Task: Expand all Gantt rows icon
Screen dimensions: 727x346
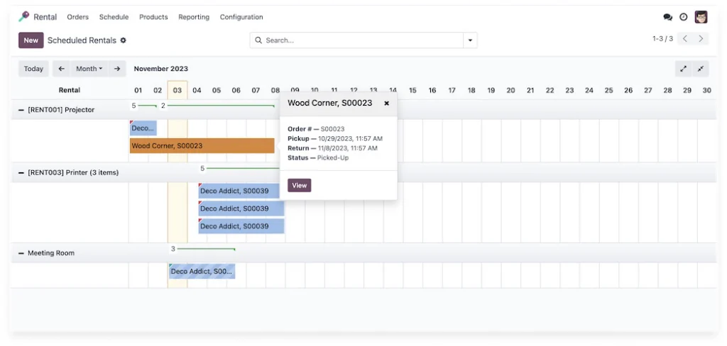Action: 684,69
